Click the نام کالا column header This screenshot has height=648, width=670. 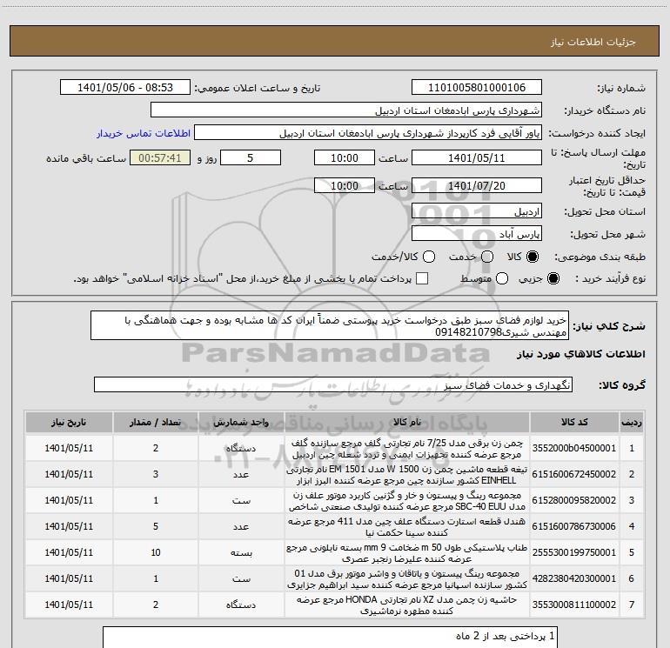(x=407, y=422)
